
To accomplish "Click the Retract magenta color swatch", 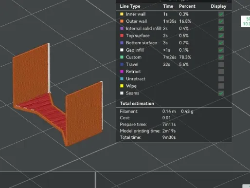I will (122, 72).
